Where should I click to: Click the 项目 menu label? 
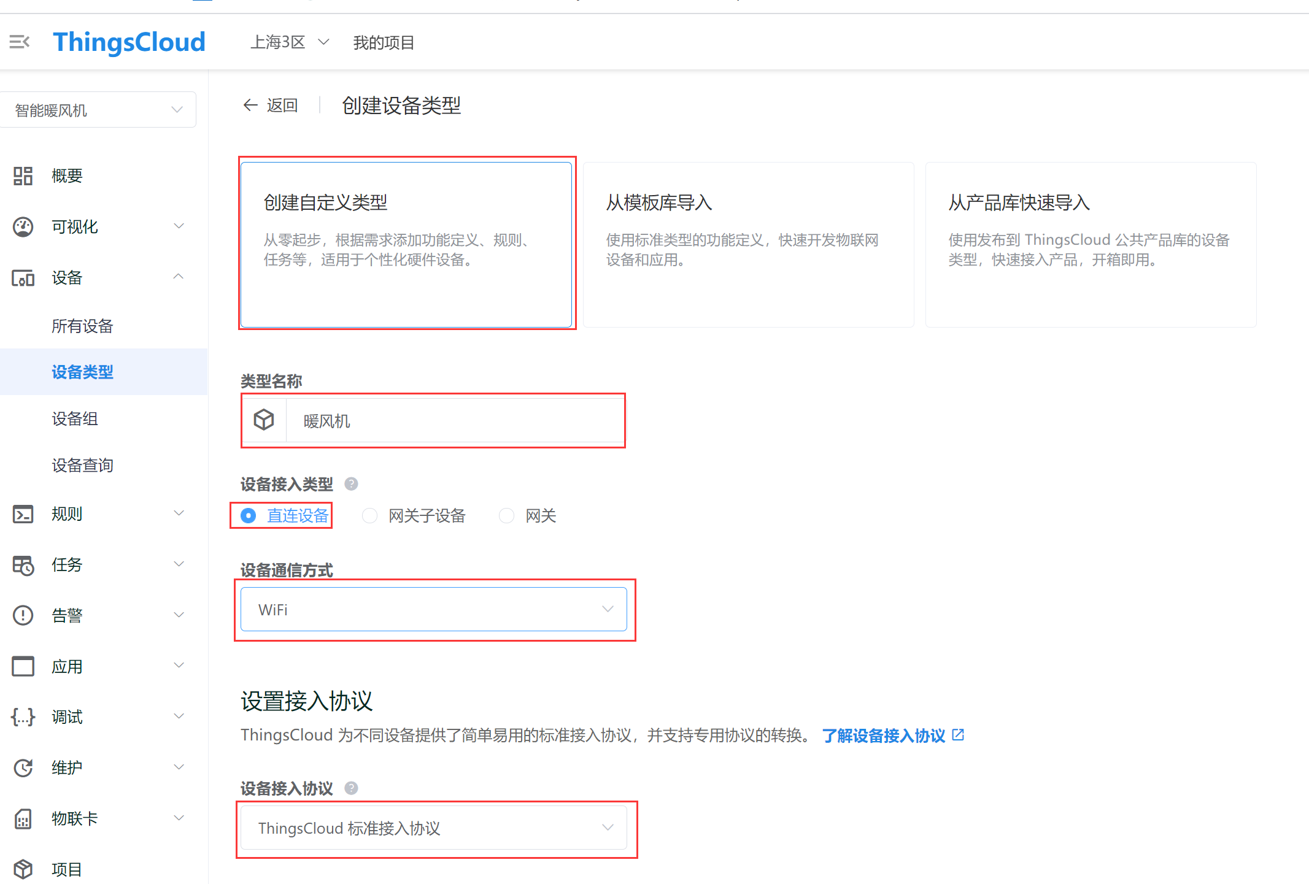tap(67, 869)
